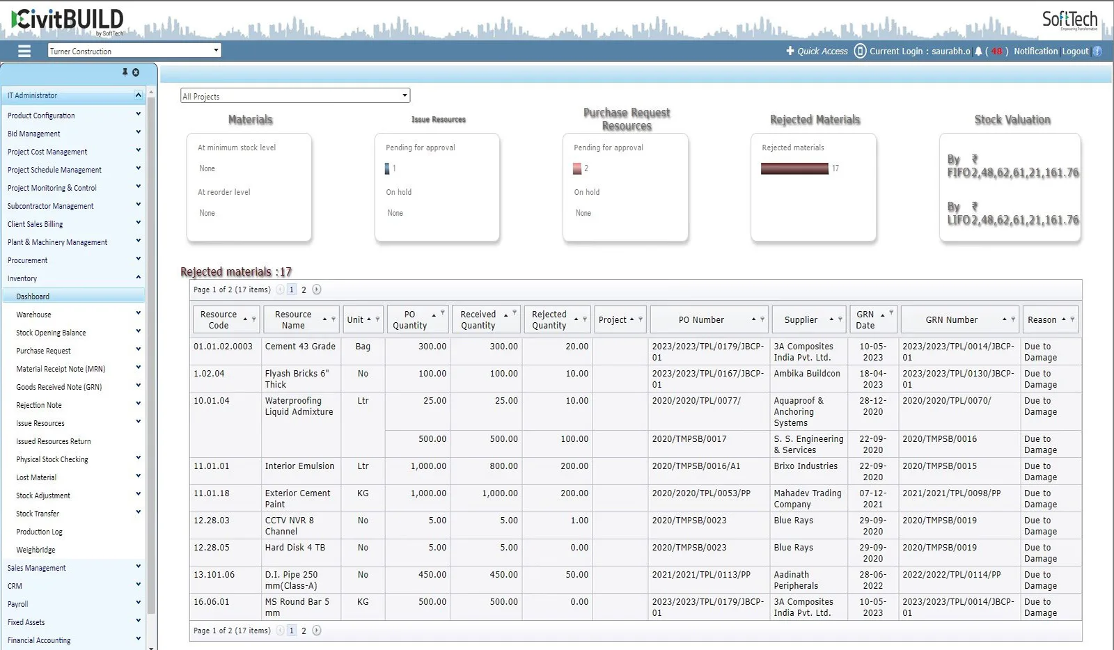The width and height of the screenshot is (1114, 650).
Task: Collapse the IT Administrator section
Action: [x=138, y=95]
